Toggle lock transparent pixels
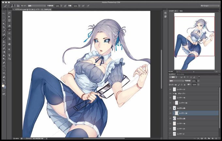The image size is (222, 141). [x=176, y=85]
